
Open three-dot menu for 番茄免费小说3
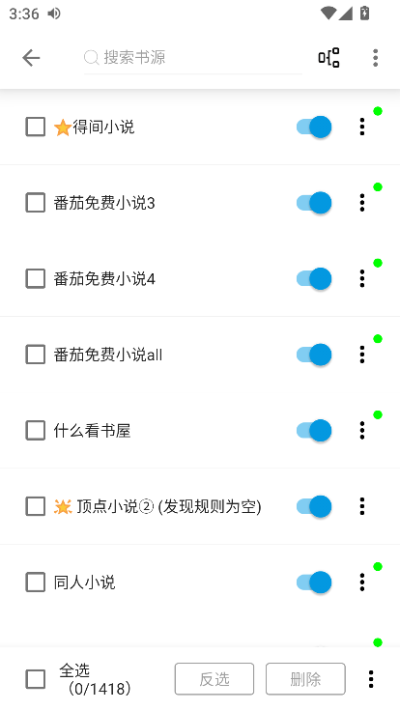(x=362, y=203)
